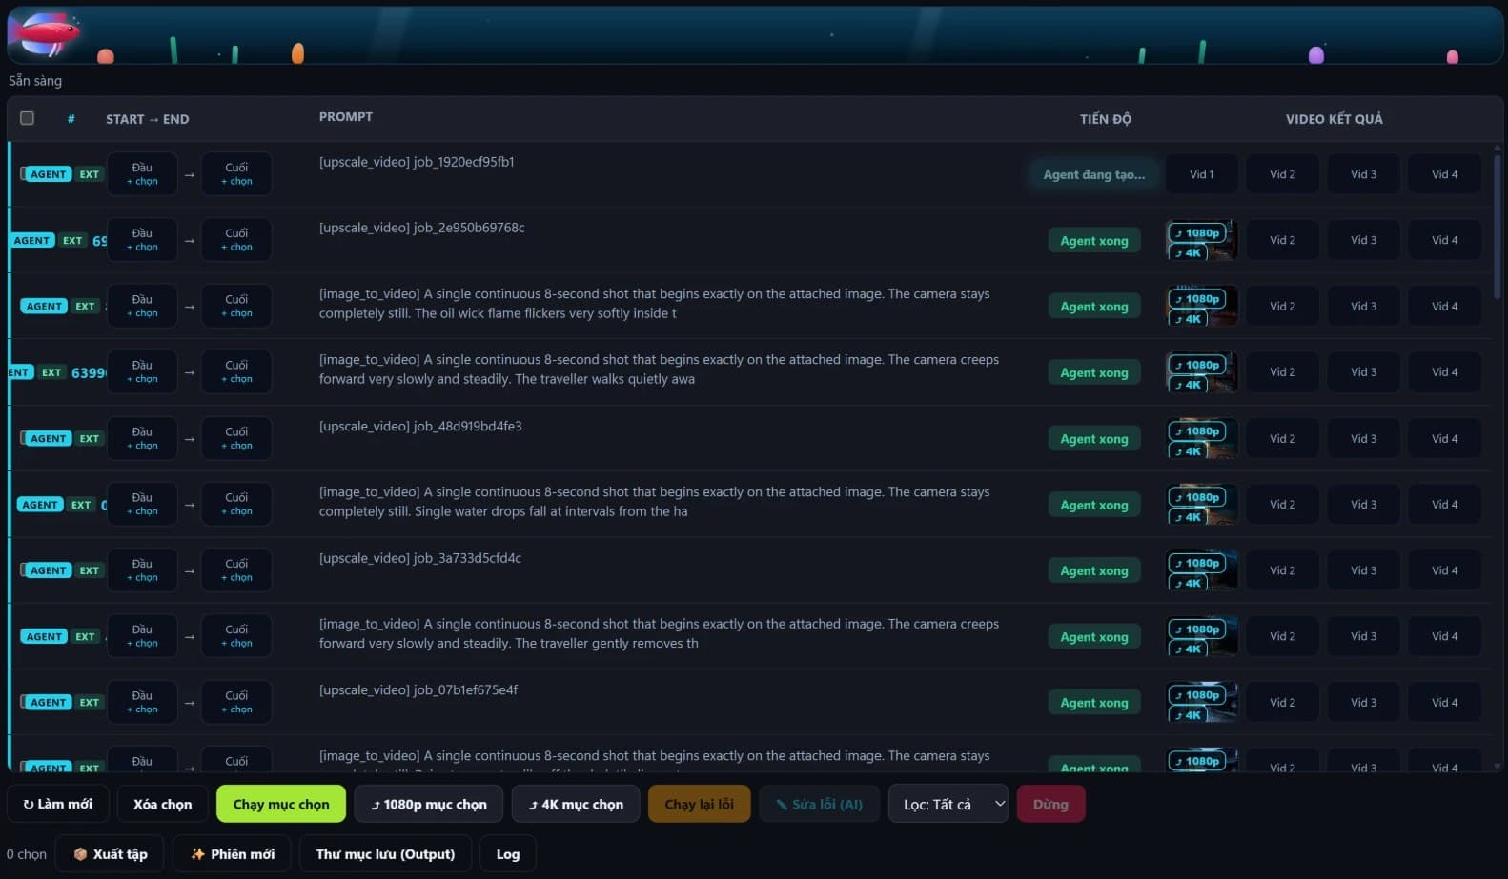This screenshot has width=1508, height=879.
Task: Click the "Xuất tập" export button
Action: pos(110,854)
